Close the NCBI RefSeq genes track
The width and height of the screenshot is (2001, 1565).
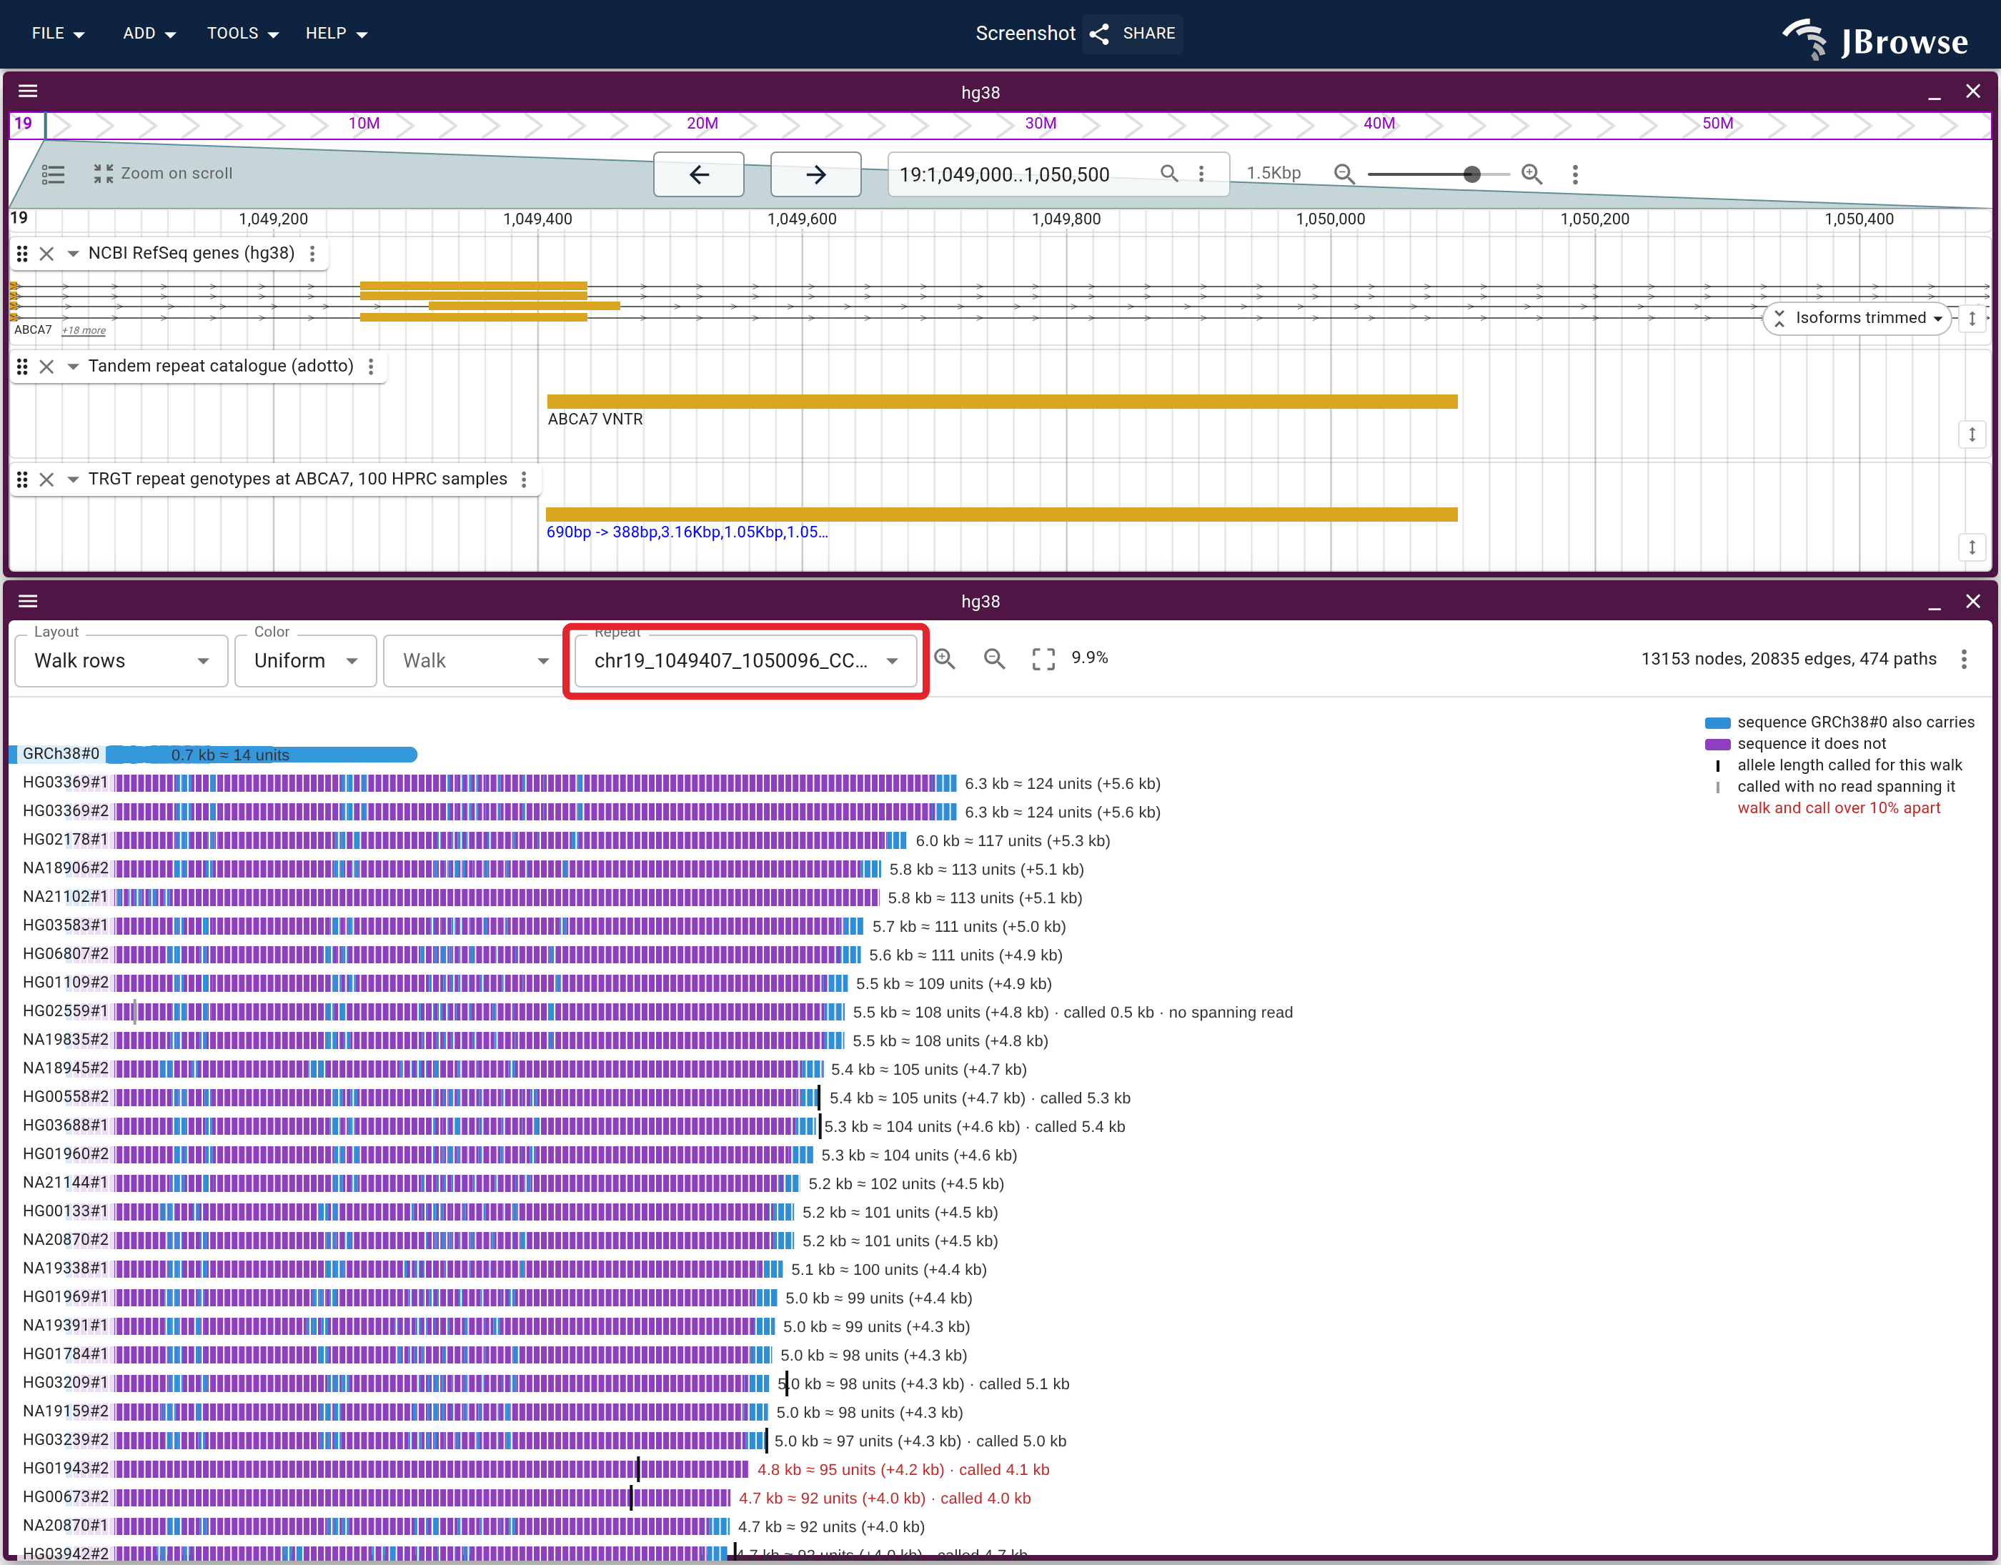(46, 254)
